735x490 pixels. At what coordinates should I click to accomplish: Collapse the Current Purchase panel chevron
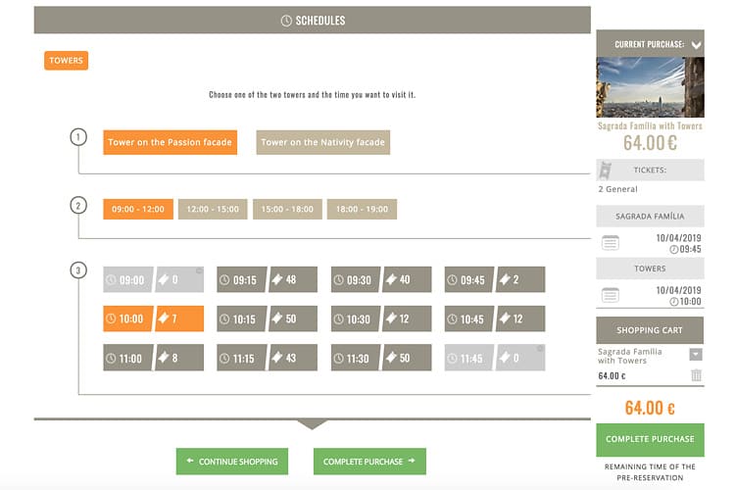696,44
